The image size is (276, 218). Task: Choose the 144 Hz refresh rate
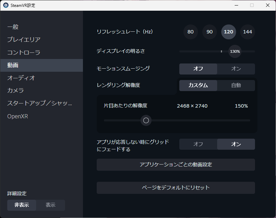tap(247, 32)
